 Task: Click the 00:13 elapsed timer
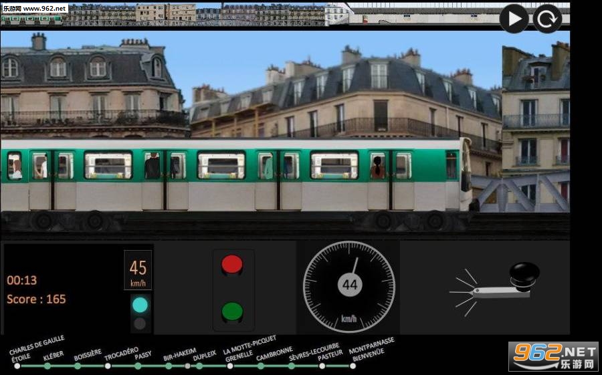[x=22, y=280]
